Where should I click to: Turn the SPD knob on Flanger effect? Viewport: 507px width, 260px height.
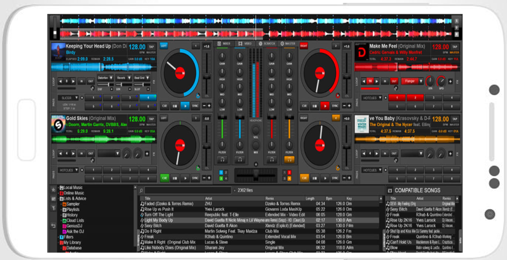(442, 81)
